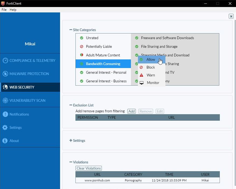Toggle status icon for Adult/Mature Content

point(82,55)
